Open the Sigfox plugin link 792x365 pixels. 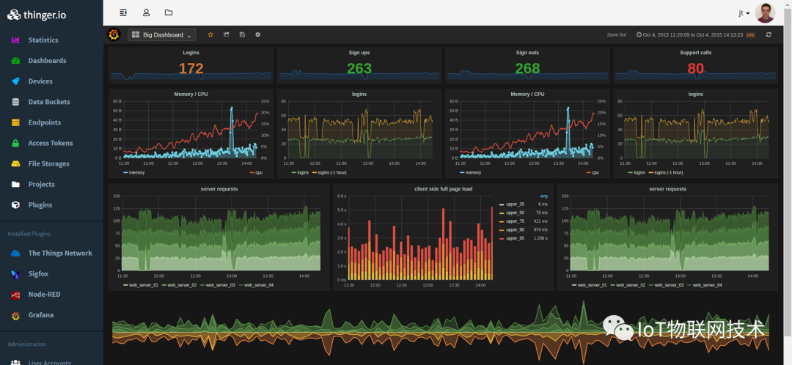38,274
